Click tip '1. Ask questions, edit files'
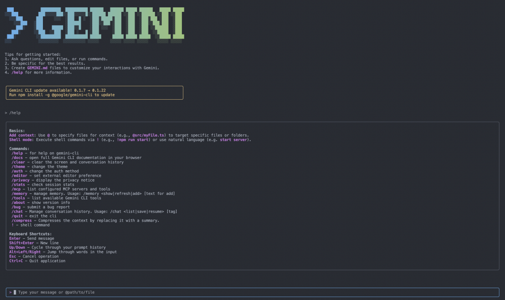The image size is (505, 300). [56, 59]
